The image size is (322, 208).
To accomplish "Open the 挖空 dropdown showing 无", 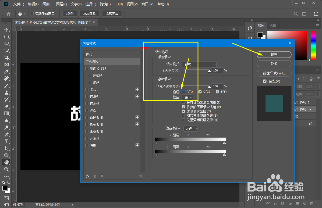I will (188, 97).
